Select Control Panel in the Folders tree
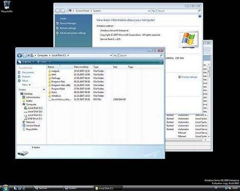This screenshot has height=191, width=240. 33,126
